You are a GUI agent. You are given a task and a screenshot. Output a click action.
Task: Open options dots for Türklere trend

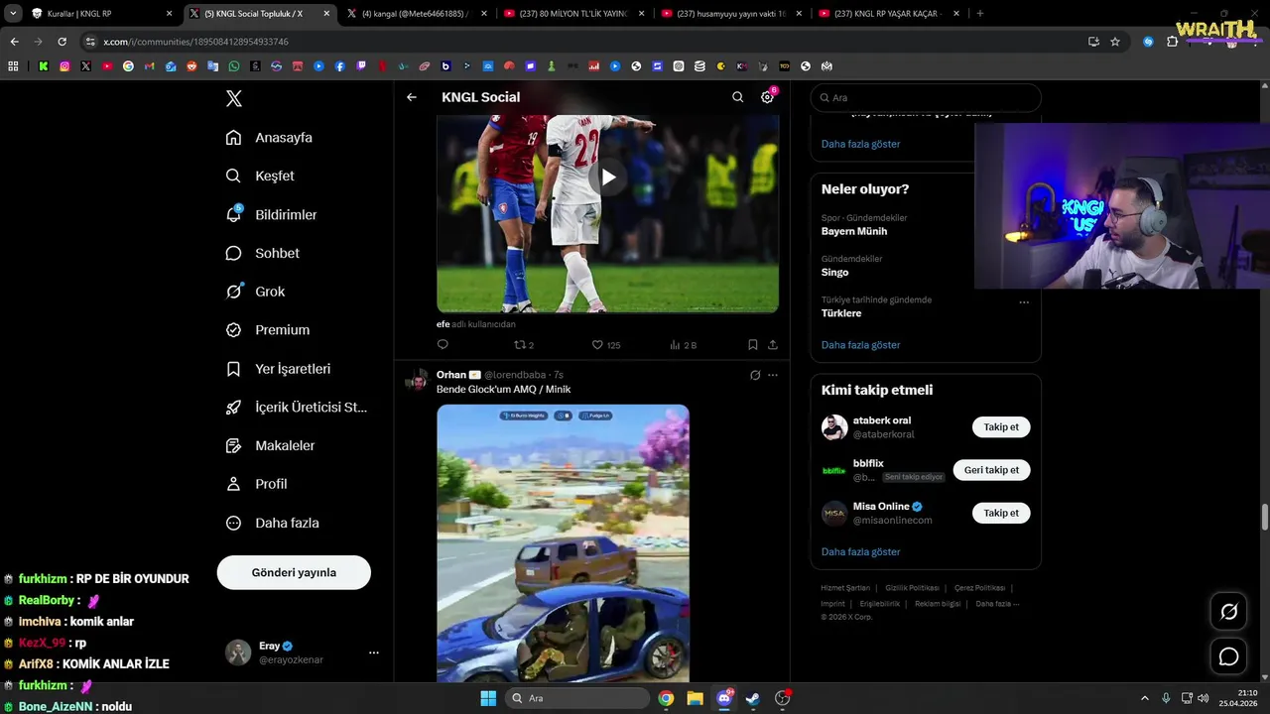coord(1024,302)
